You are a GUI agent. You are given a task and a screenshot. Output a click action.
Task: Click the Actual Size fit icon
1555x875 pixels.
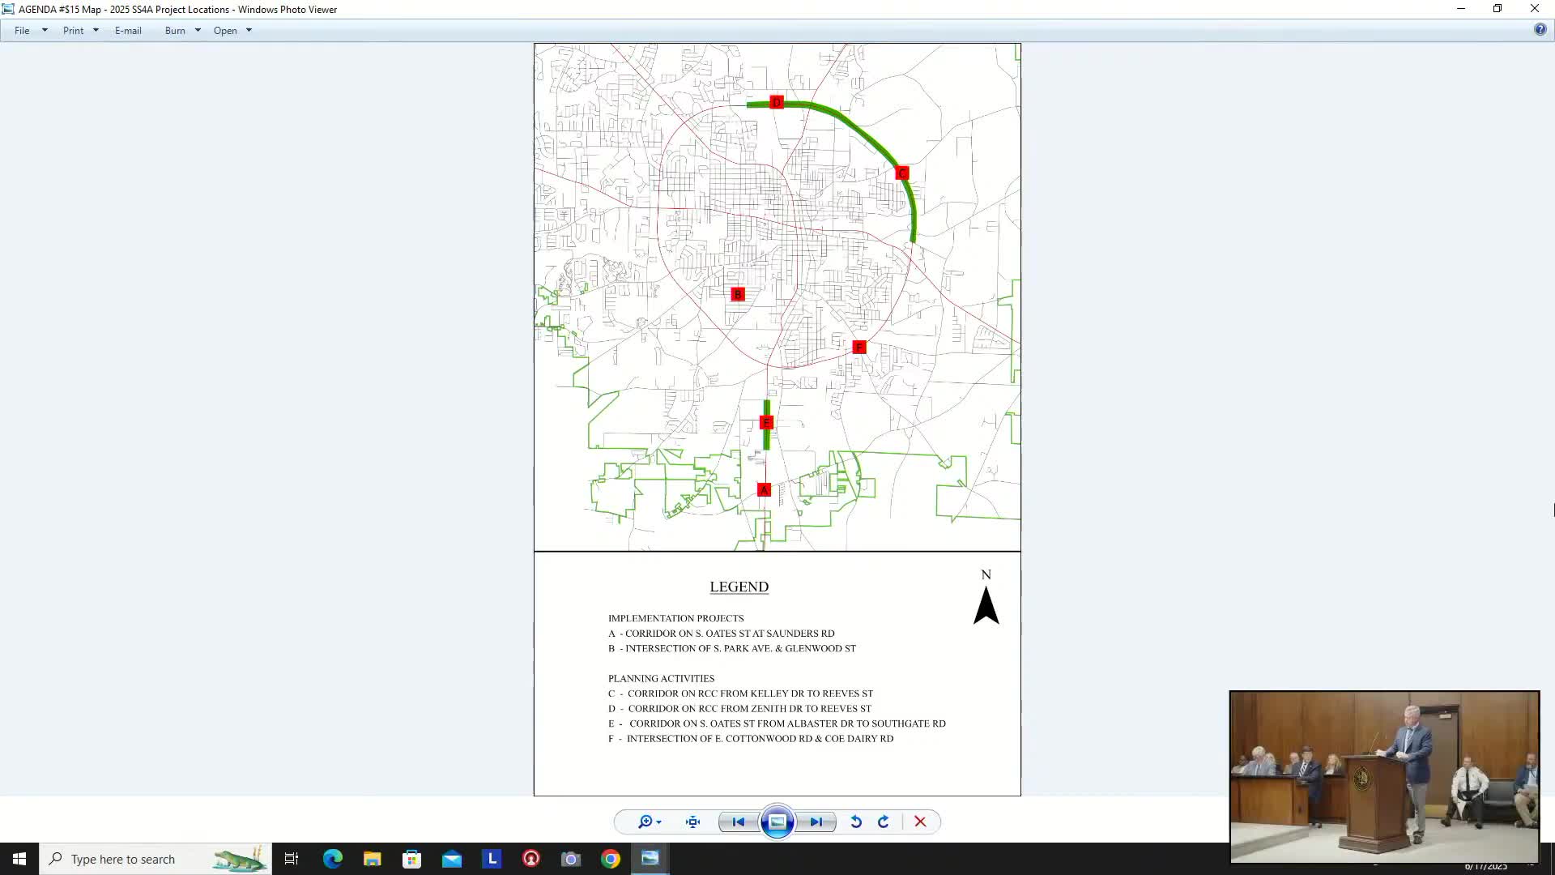point(692,822)
